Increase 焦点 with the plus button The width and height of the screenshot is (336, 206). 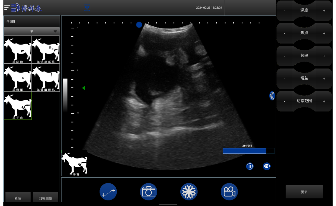(324, 33)
